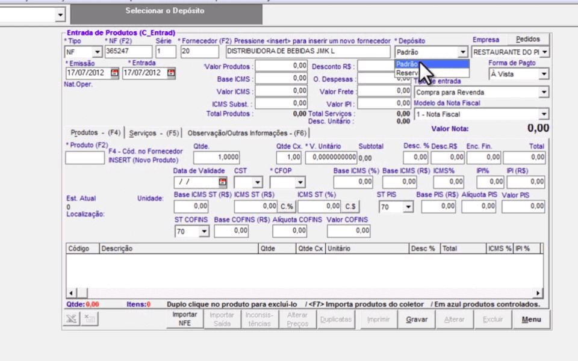Click the Valor Frete field
The image size is (578, 361).
click(x=384, y=91)
